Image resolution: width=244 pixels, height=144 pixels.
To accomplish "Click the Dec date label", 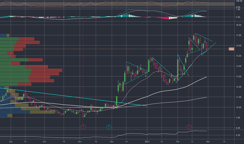I will [x=112, y=142].
